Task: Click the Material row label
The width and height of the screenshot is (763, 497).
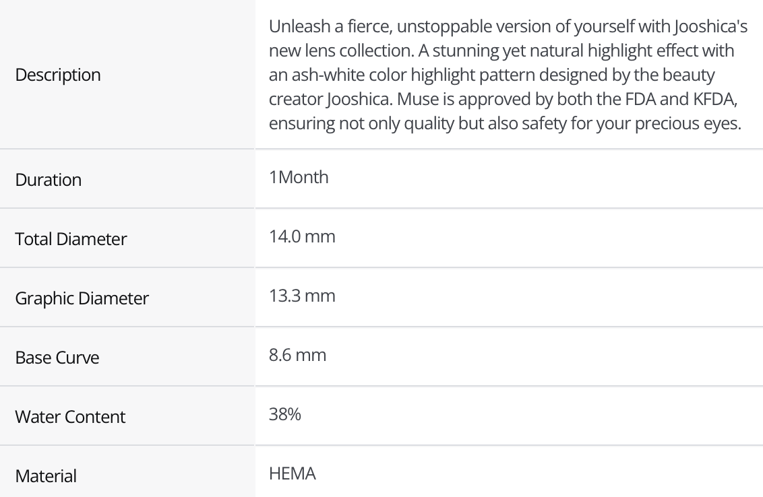Action: pyautogui.click(x=46, y=475)
